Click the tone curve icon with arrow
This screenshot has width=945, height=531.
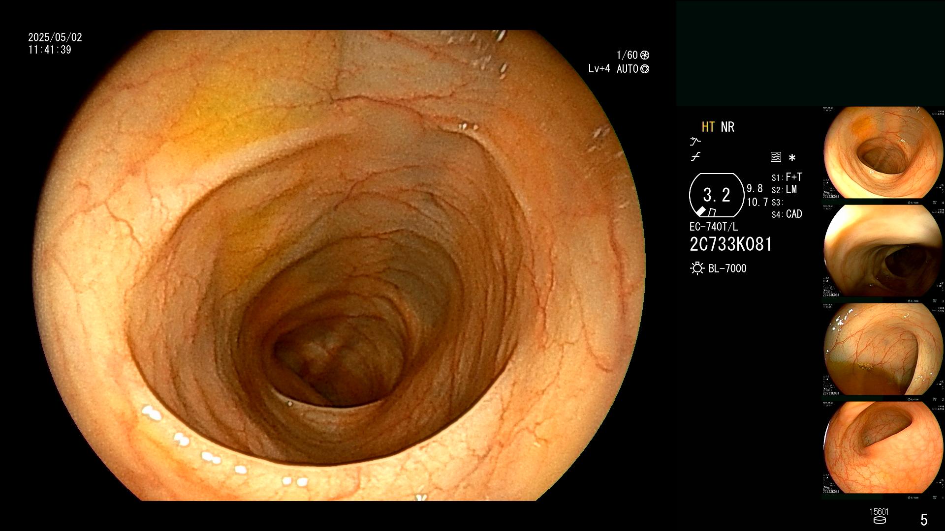pos(695,142)
